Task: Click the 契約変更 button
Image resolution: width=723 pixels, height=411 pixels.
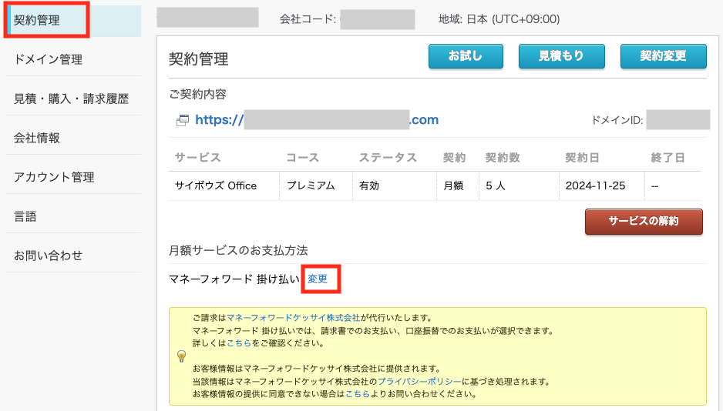Action: point(663,56)
